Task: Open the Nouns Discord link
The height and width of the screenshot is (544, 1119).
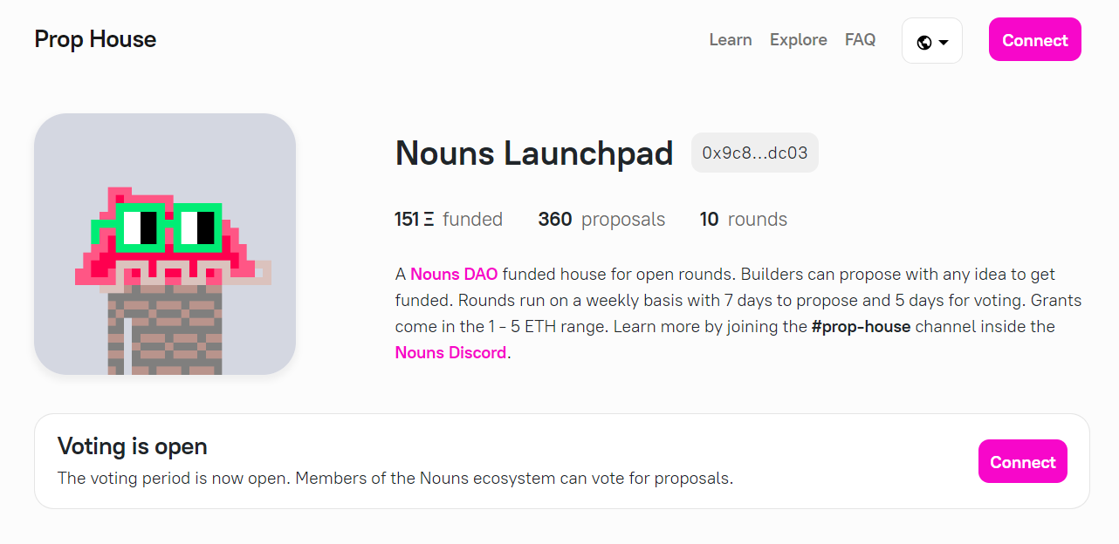Action: pos(450,352)
